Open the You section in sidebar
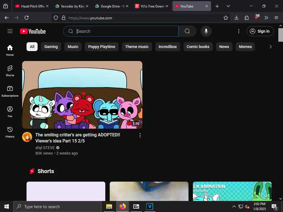Viewport: 283px width, 212px height. [x=10, y=112]
